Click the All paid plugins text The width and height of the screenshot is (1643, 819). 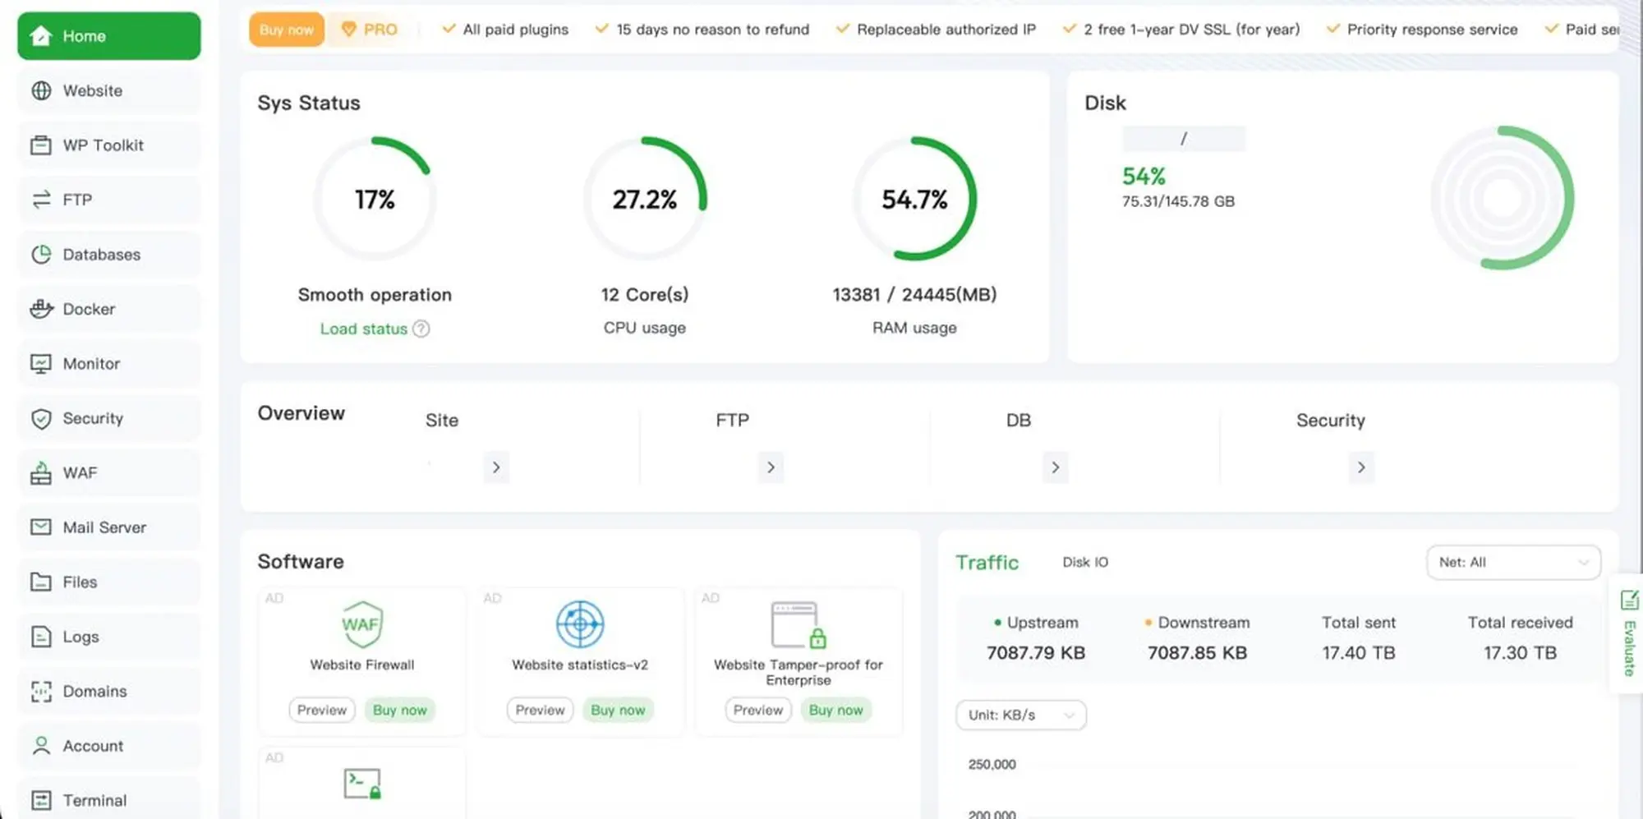[x=515, y=30]
